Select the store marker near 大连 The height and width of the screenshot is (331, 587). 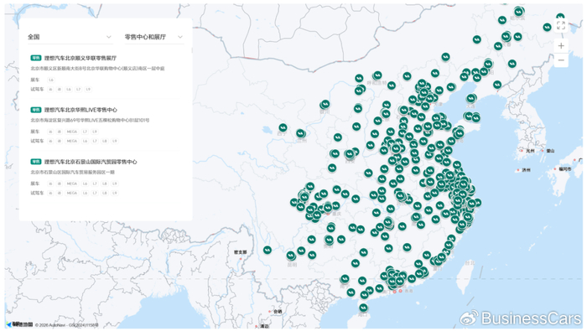(x=470, y=98)
